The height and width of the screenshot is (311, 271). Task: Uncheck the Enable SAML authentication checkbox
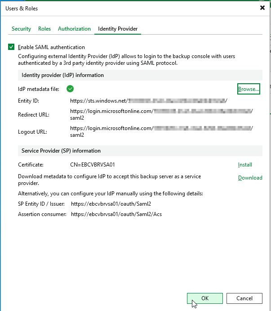click(x=11, y=47)
